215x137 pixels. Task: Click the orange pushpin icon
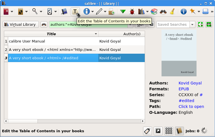(x=193, y=11)
